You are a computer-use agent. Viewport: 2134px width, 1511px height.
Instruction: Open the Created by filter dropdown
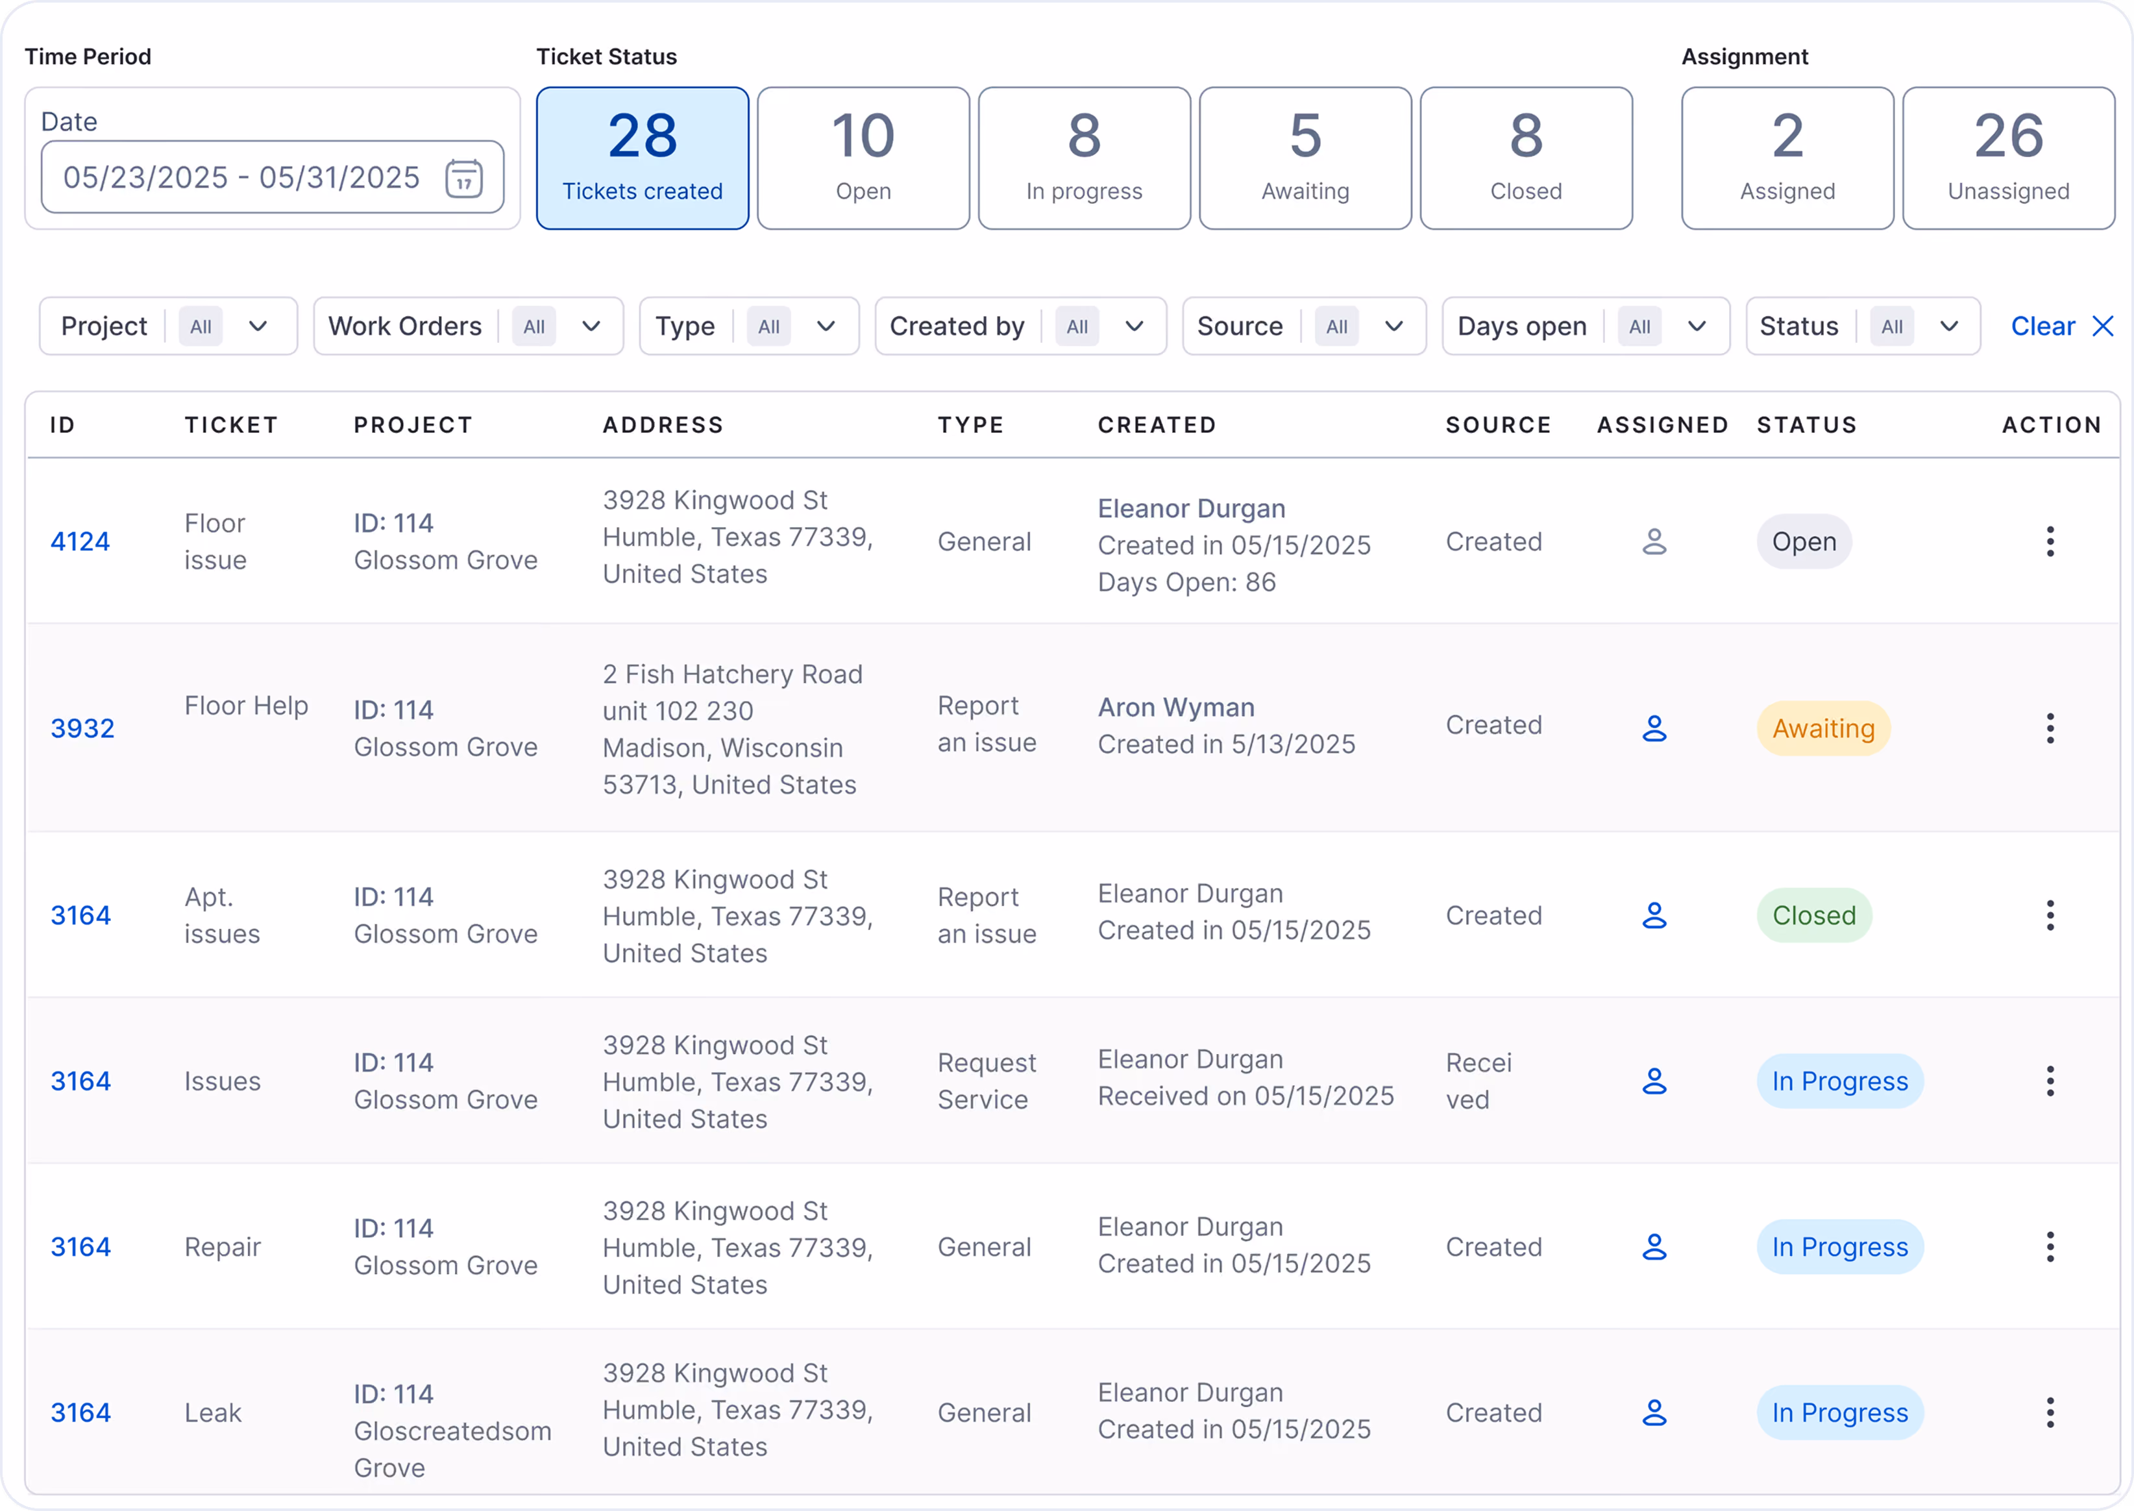click(x=1020, y=326)
